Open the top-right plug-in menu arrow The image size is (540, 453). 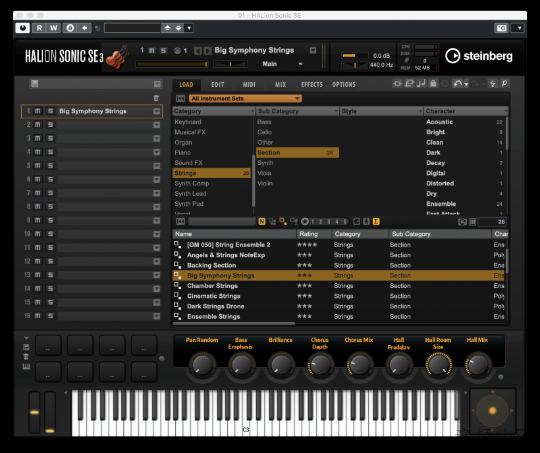pos(519,28)
